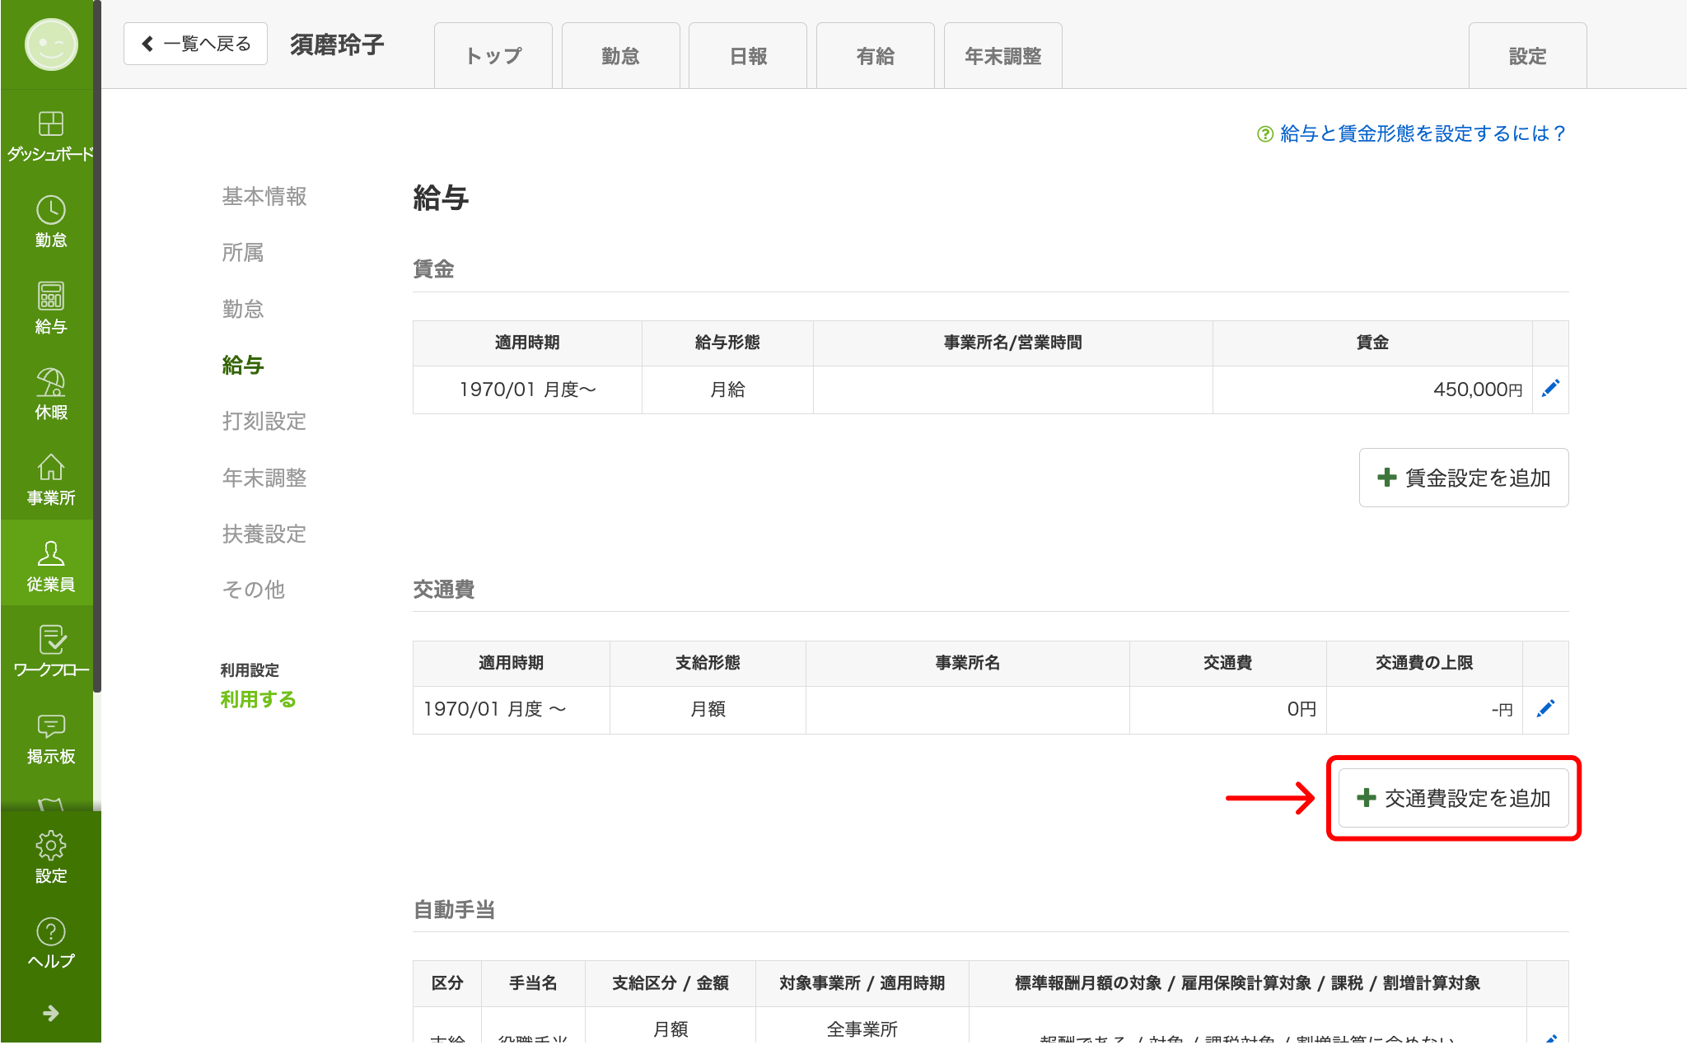Switch to the トップ tab
This screenshot has height=1045, width=1687.
[x=493, y=56]
